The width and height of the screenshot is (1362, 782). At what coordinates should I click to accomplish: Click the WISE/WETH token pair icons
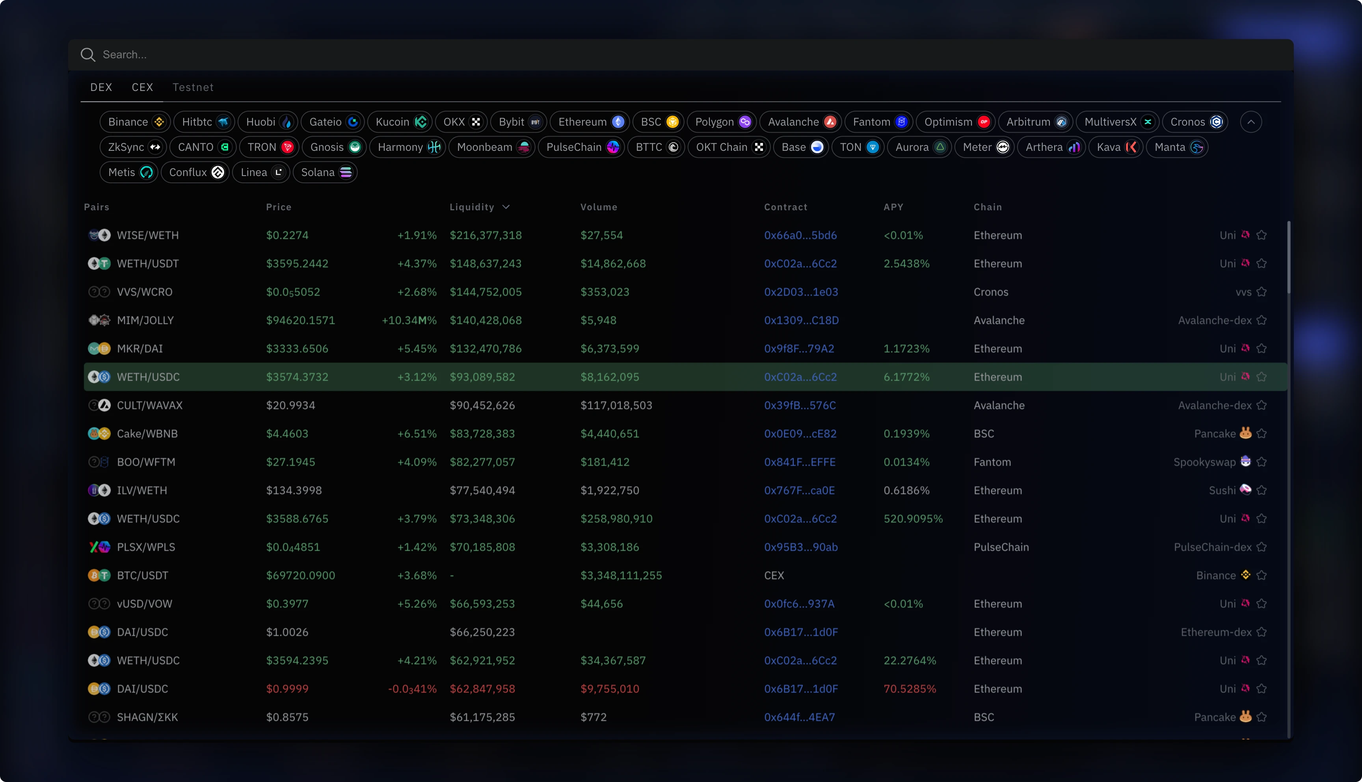point(99,235)
